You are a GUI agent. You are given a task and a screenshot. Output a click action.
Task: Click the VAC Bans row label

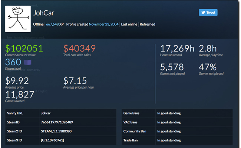[130, 122]
